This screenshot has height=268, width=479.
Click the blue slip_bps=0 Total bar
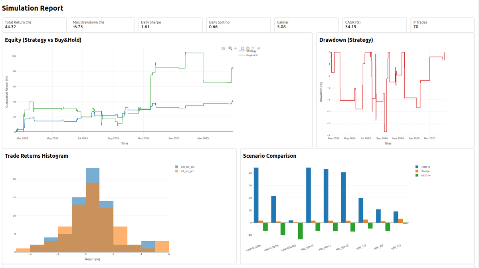309,195
